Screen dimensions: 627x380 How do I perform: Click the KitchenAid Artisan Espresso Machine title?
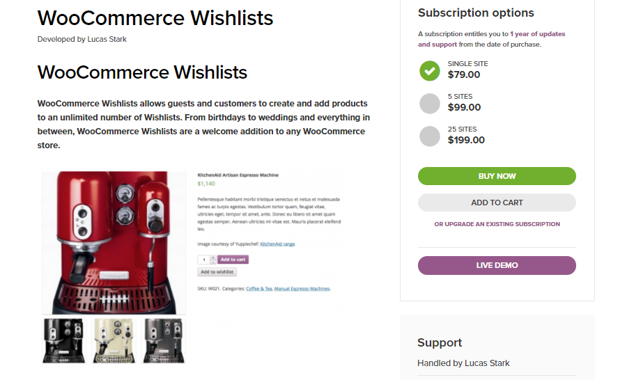(x=238, y=175)
